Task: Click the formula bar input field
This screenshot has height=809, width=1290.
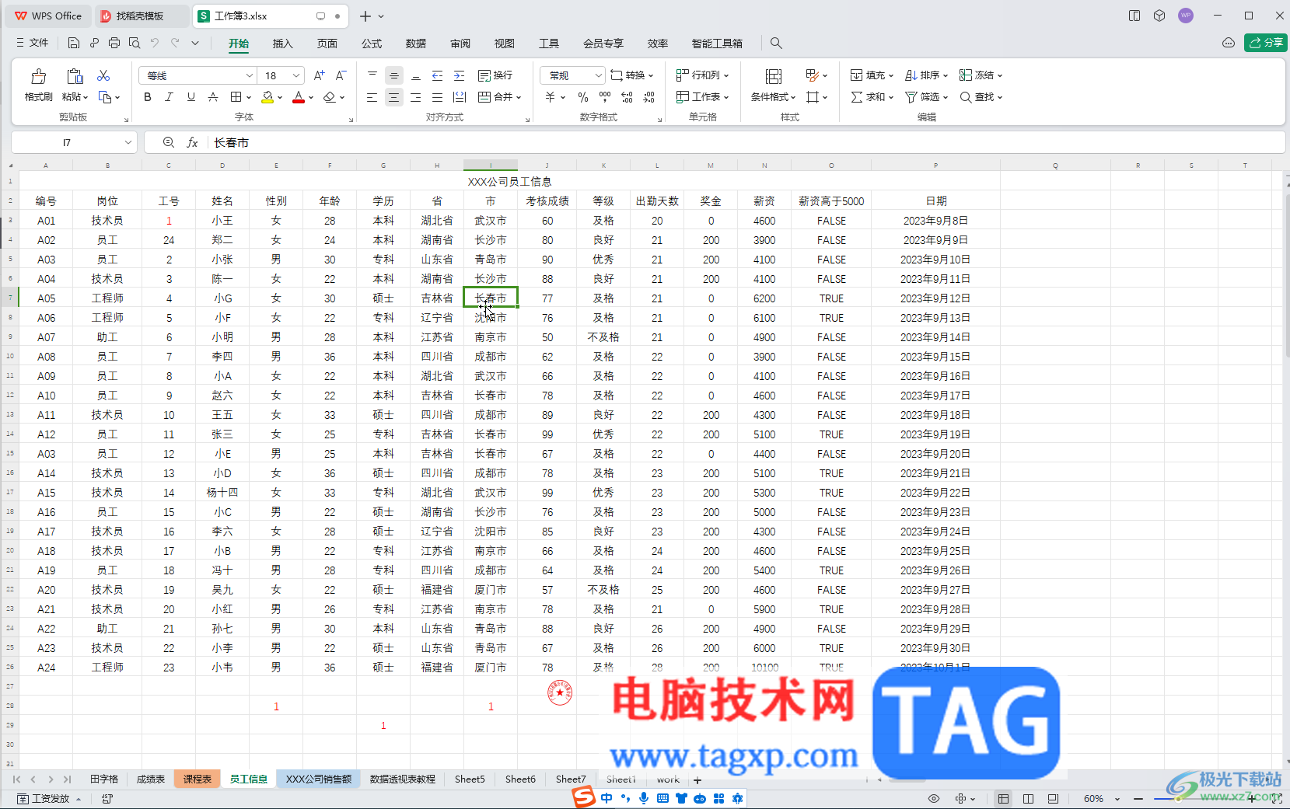Action: [x=746, y=142]
